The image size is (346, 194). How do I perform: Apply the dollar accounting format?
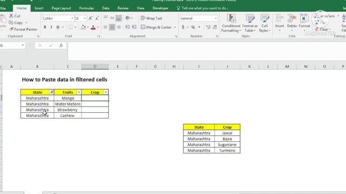183,27
